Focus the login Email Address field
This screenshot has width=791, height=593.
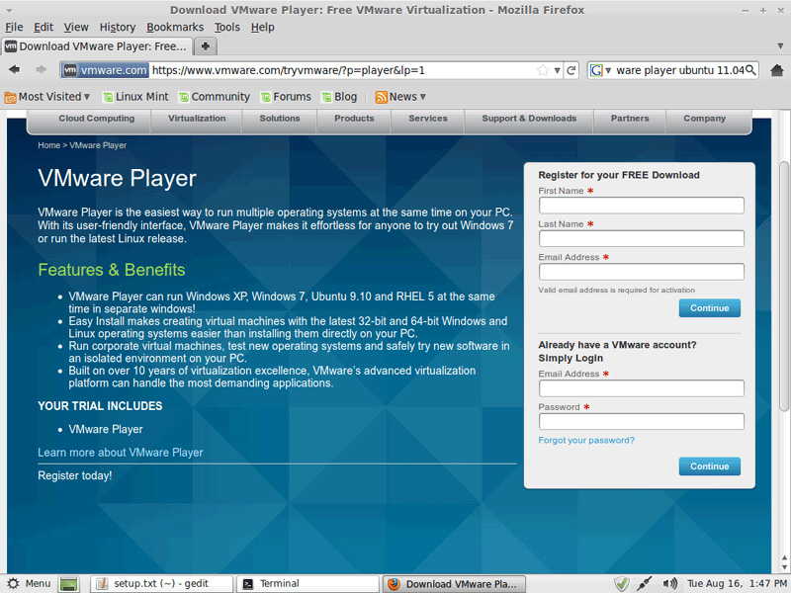(x=641, y=388)
